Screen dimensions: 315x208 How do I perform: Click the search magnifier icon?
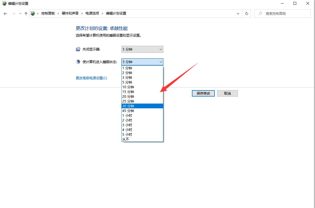coord(260,13)
